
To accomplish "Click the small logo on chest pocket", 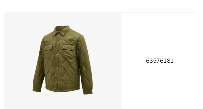I will click(x=69, y=56).
